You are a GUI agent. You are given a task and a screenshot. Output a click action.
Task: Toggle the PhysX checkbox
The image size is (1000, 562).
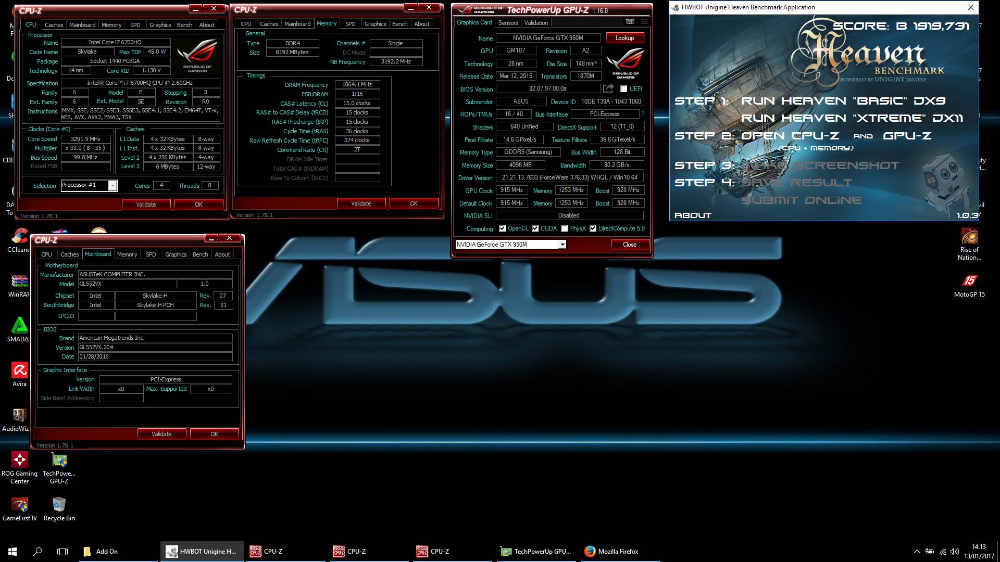(x=565, y=228)
